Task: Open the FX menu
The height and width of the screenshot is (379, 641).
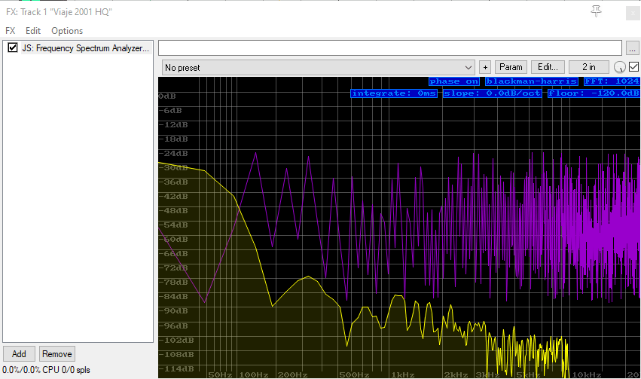Action: (x=11, y=31)
